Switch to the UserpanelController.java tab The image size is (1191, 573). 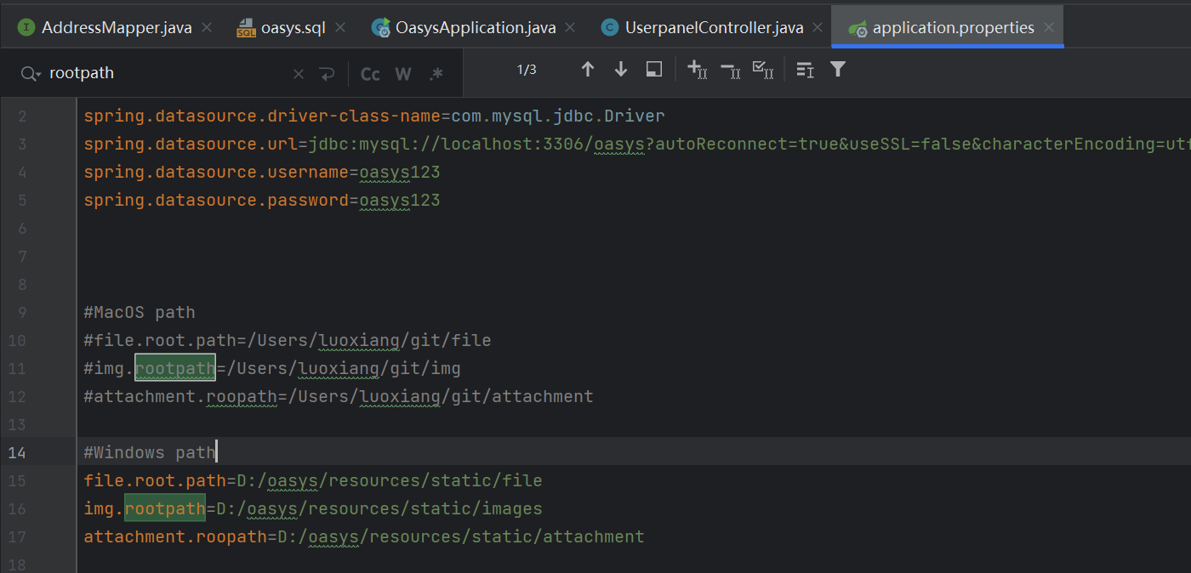[x=714, y=27]
